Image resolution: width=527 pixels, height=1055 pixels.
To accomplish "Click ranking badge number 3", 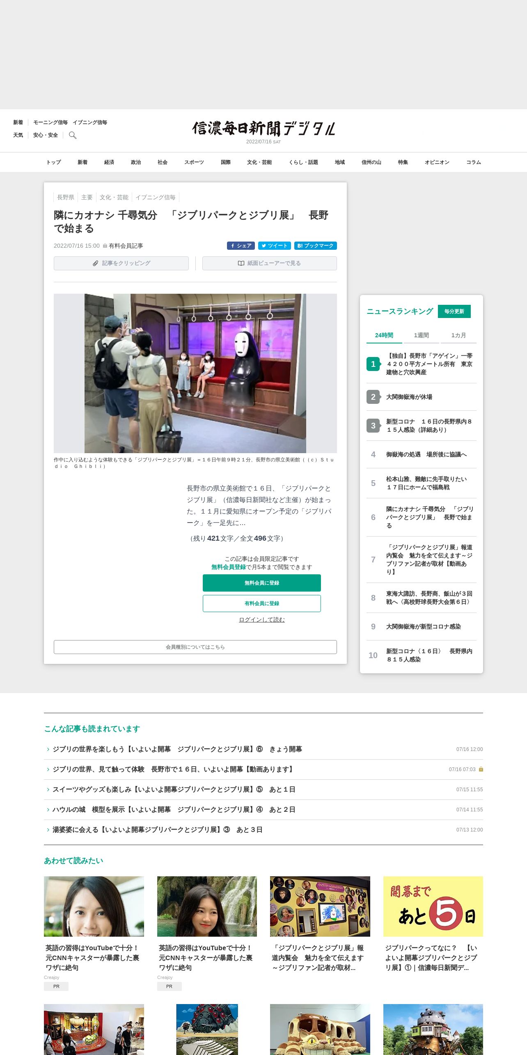I will tap(373, 426).
